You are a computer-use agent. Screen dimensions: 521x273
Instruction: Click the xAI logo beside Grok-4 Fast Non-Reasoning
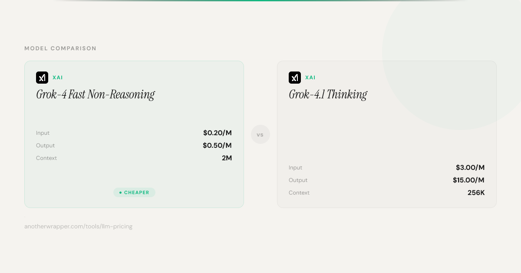[42, 78]
